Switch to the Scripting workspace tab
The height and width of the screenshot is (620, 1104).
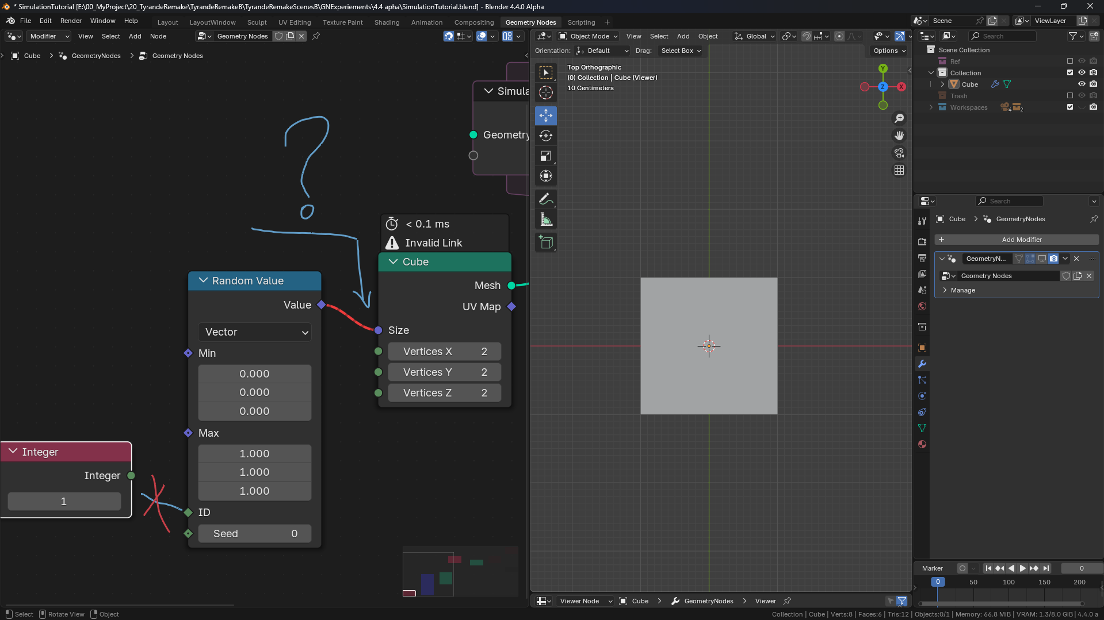(x=581, y=22)
